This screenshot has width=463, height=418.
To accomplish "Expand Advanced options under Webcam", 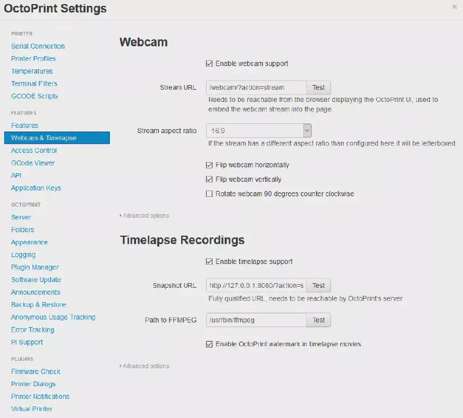I will coord(145,216).
